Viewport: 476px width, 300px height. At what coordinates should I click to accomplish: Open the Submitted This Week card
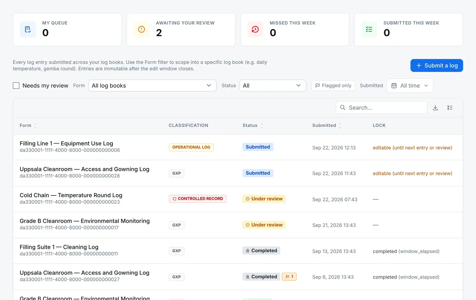[x=408, y=29]
